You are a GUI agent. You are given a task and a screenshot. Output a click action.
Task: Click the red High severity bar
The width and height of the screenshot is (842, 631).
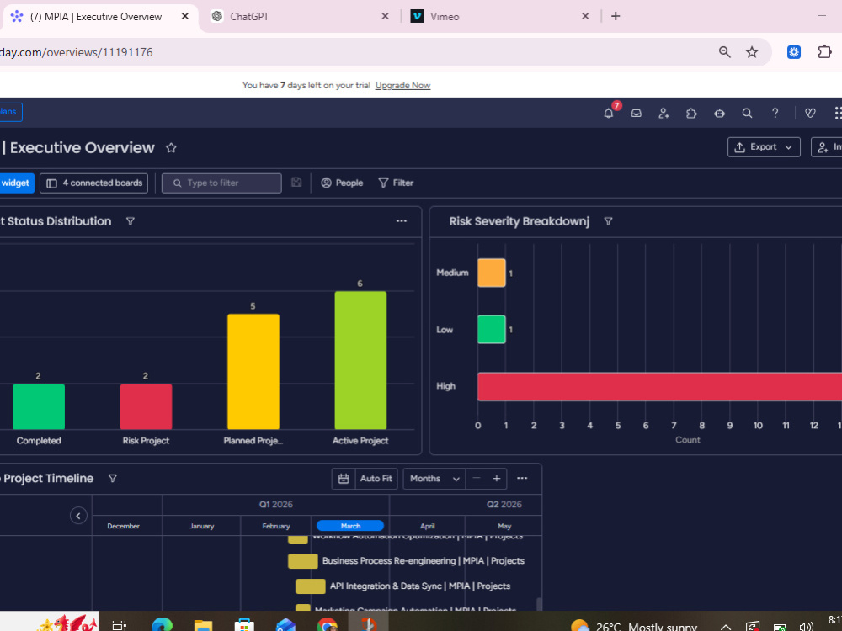click(659, 386)
